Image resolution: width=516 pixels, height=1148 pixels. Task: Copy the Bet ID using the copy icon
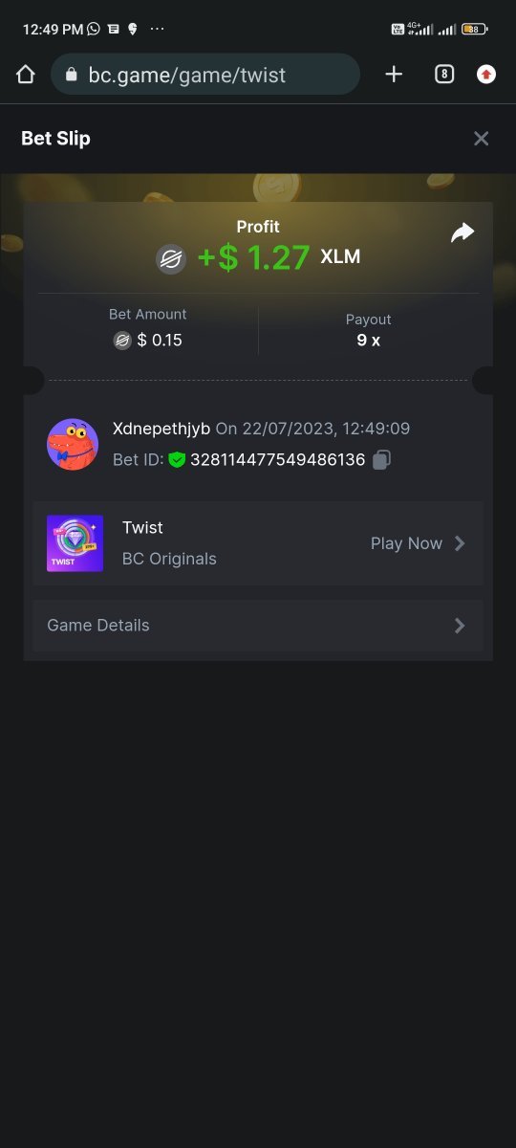pos(381,460)
